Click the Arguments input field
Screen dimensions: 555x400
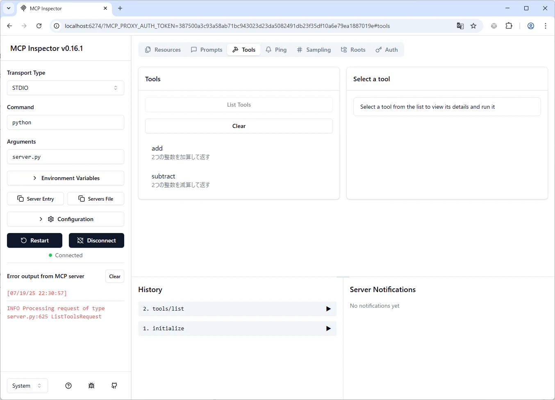pyautogui.click(x=66, y=157)
